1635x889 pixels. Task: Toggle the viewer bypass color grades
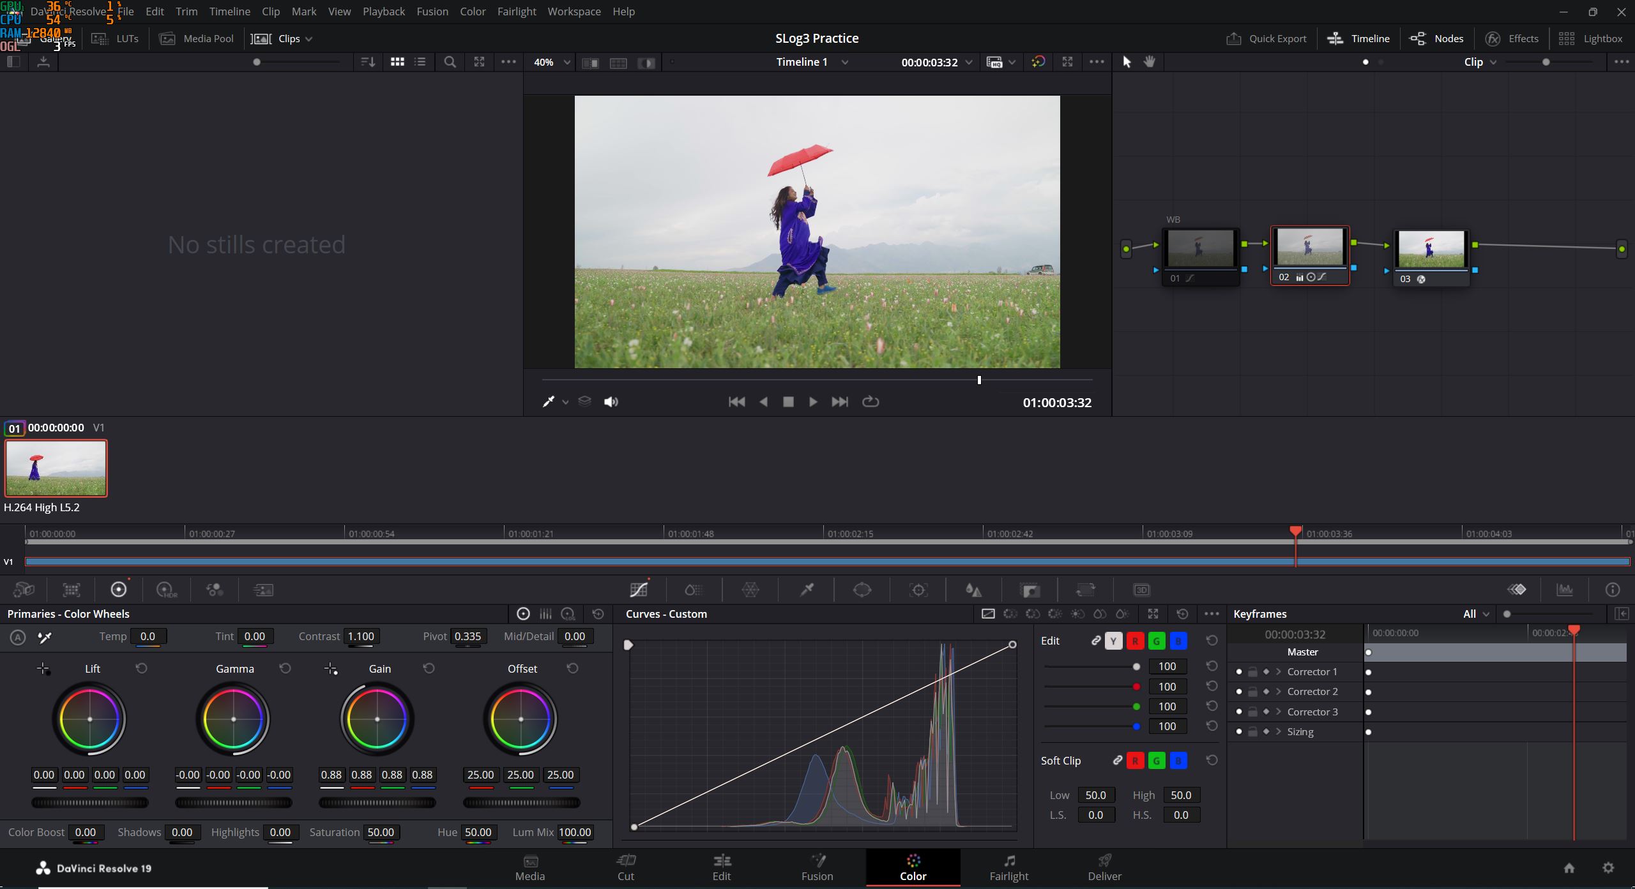1038,62
